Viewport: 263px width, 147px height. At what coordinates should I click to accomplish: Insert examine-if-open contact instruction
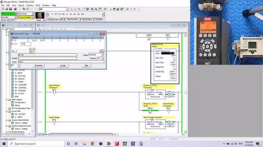tap(64, 14)
